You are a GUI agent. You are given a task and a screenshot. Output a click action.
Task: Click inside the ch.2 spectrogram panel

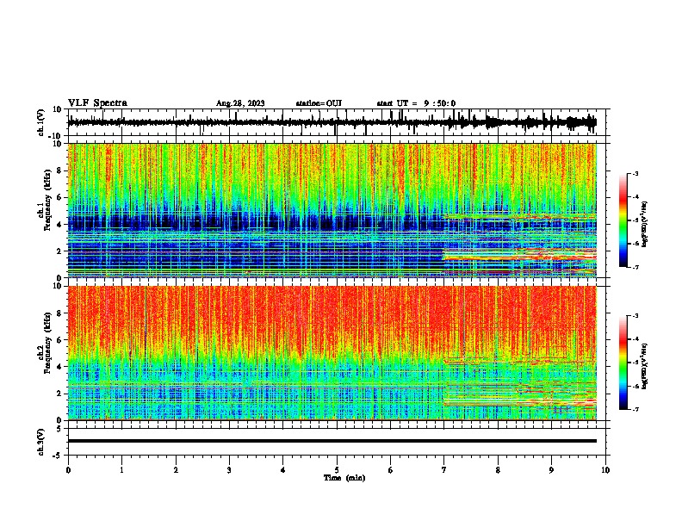(x=332, y=353)
